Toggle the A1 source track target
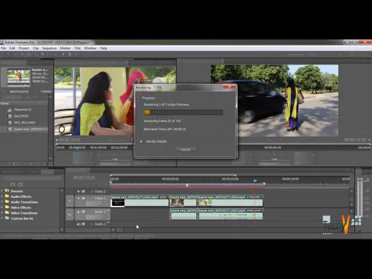The width and height of the screenshot is (372, 279). tap(70, 214)
